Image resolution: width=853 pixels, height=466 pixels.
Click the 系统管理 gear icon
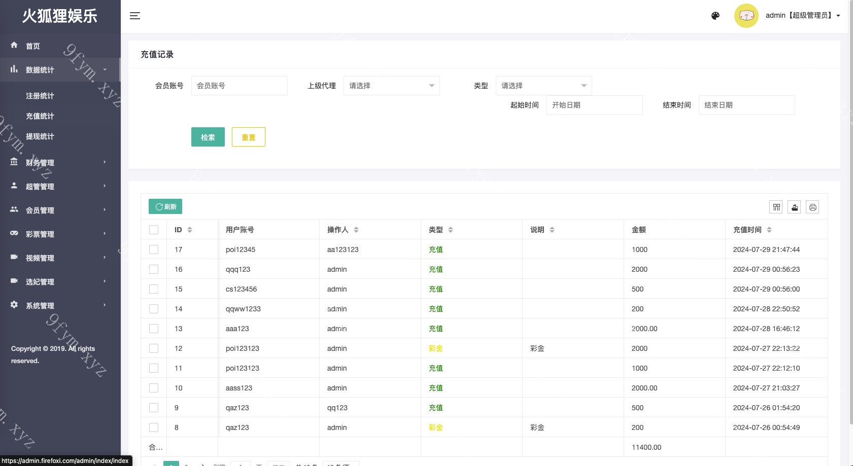14,305
